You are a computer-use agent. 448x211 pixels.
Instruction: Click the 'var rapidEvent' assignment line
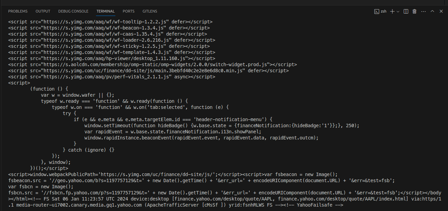click(173, 132)
